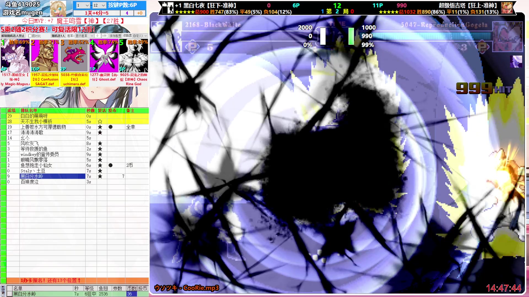Click the black dot in 鱼想抱走小仙女 row
Viewport: 529px width, 297px height.
[110, 165]
